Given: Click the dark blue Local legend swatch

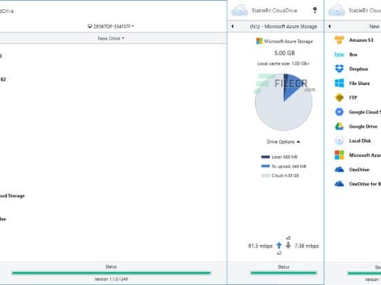Looking at the screenshot, I should pos(265,157).
